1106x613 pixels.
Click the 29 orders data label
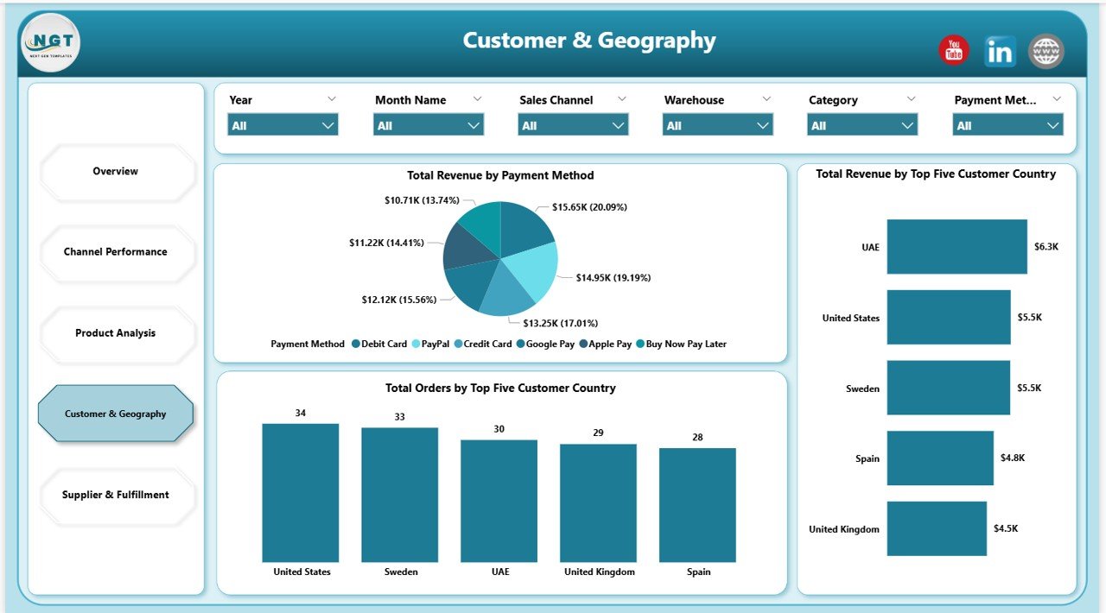tap(598, 433)
